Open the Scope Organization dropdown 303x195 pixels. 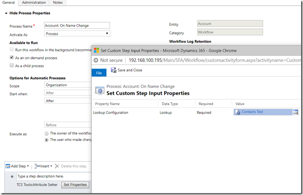[x=68, y=85]
